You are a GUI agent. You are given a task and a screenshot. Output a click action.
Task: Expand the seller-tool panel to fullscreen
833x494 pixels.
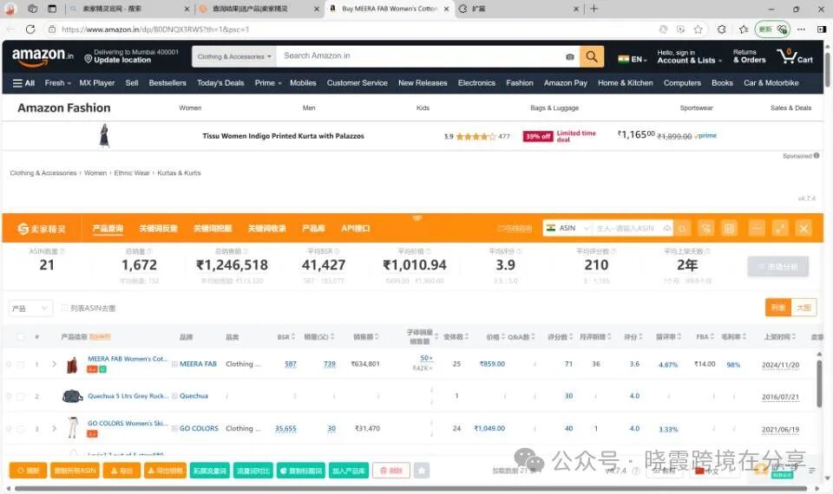click(x=780, y=228)
